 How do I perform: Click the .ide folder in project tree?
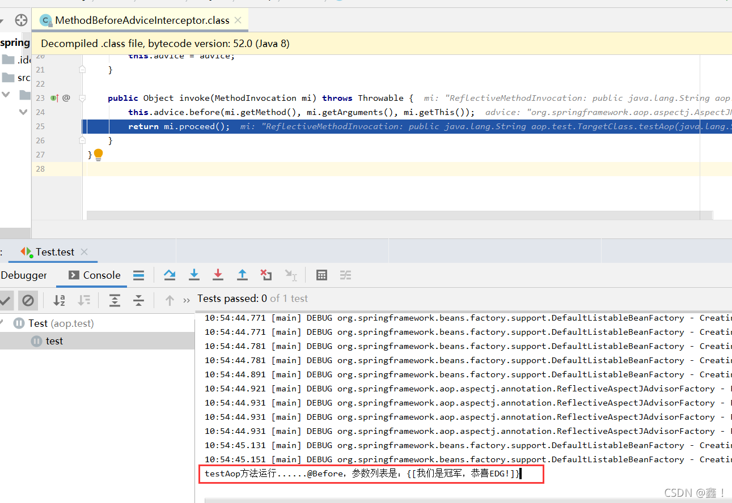(x=16, y=60)
